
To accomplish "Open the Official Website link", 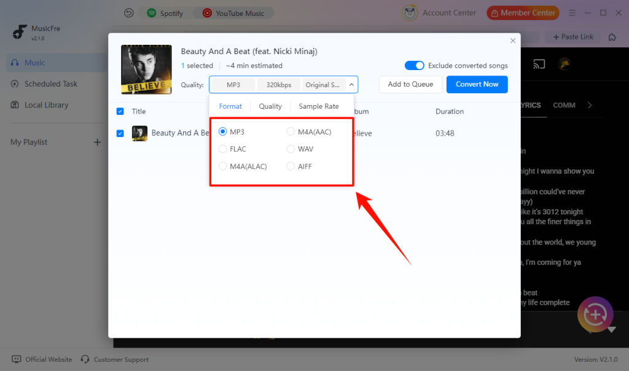I will click(49, 359).
